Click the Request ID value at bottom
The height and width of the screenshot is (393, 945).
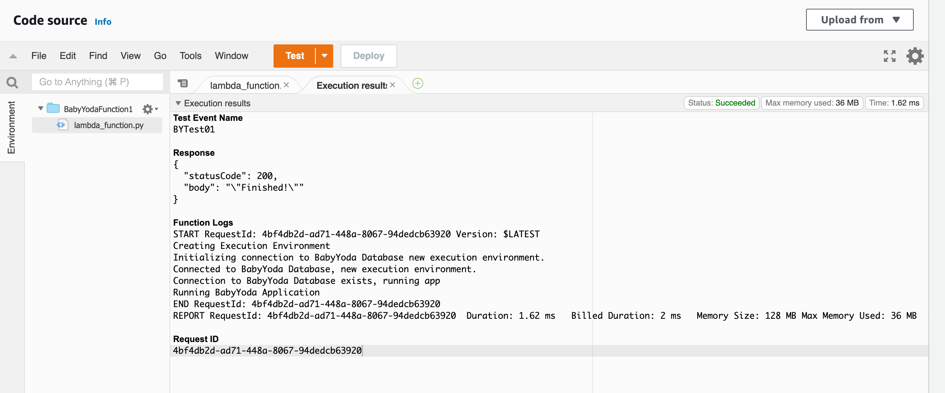267,351
